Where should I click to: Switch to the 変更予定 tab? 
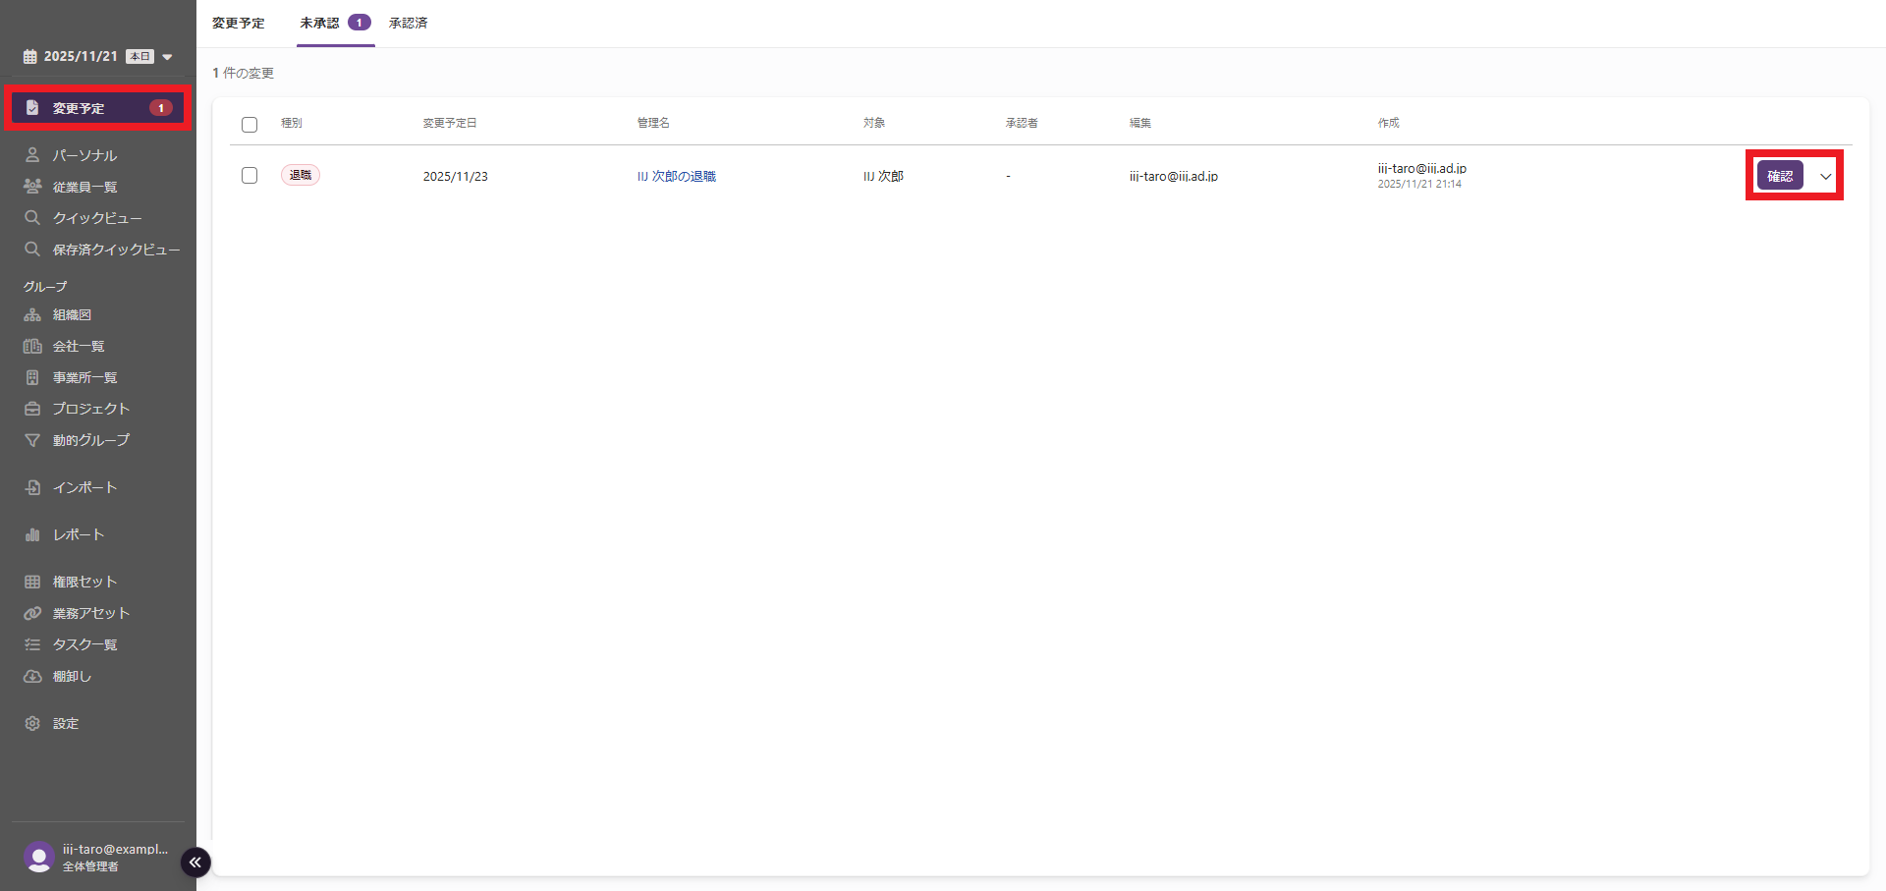tap(239, 23)
